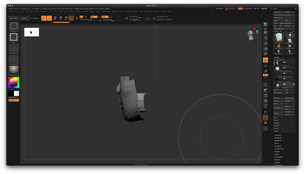
Task: Expand the Extract section in Subtool
Action: pos(276,131)
